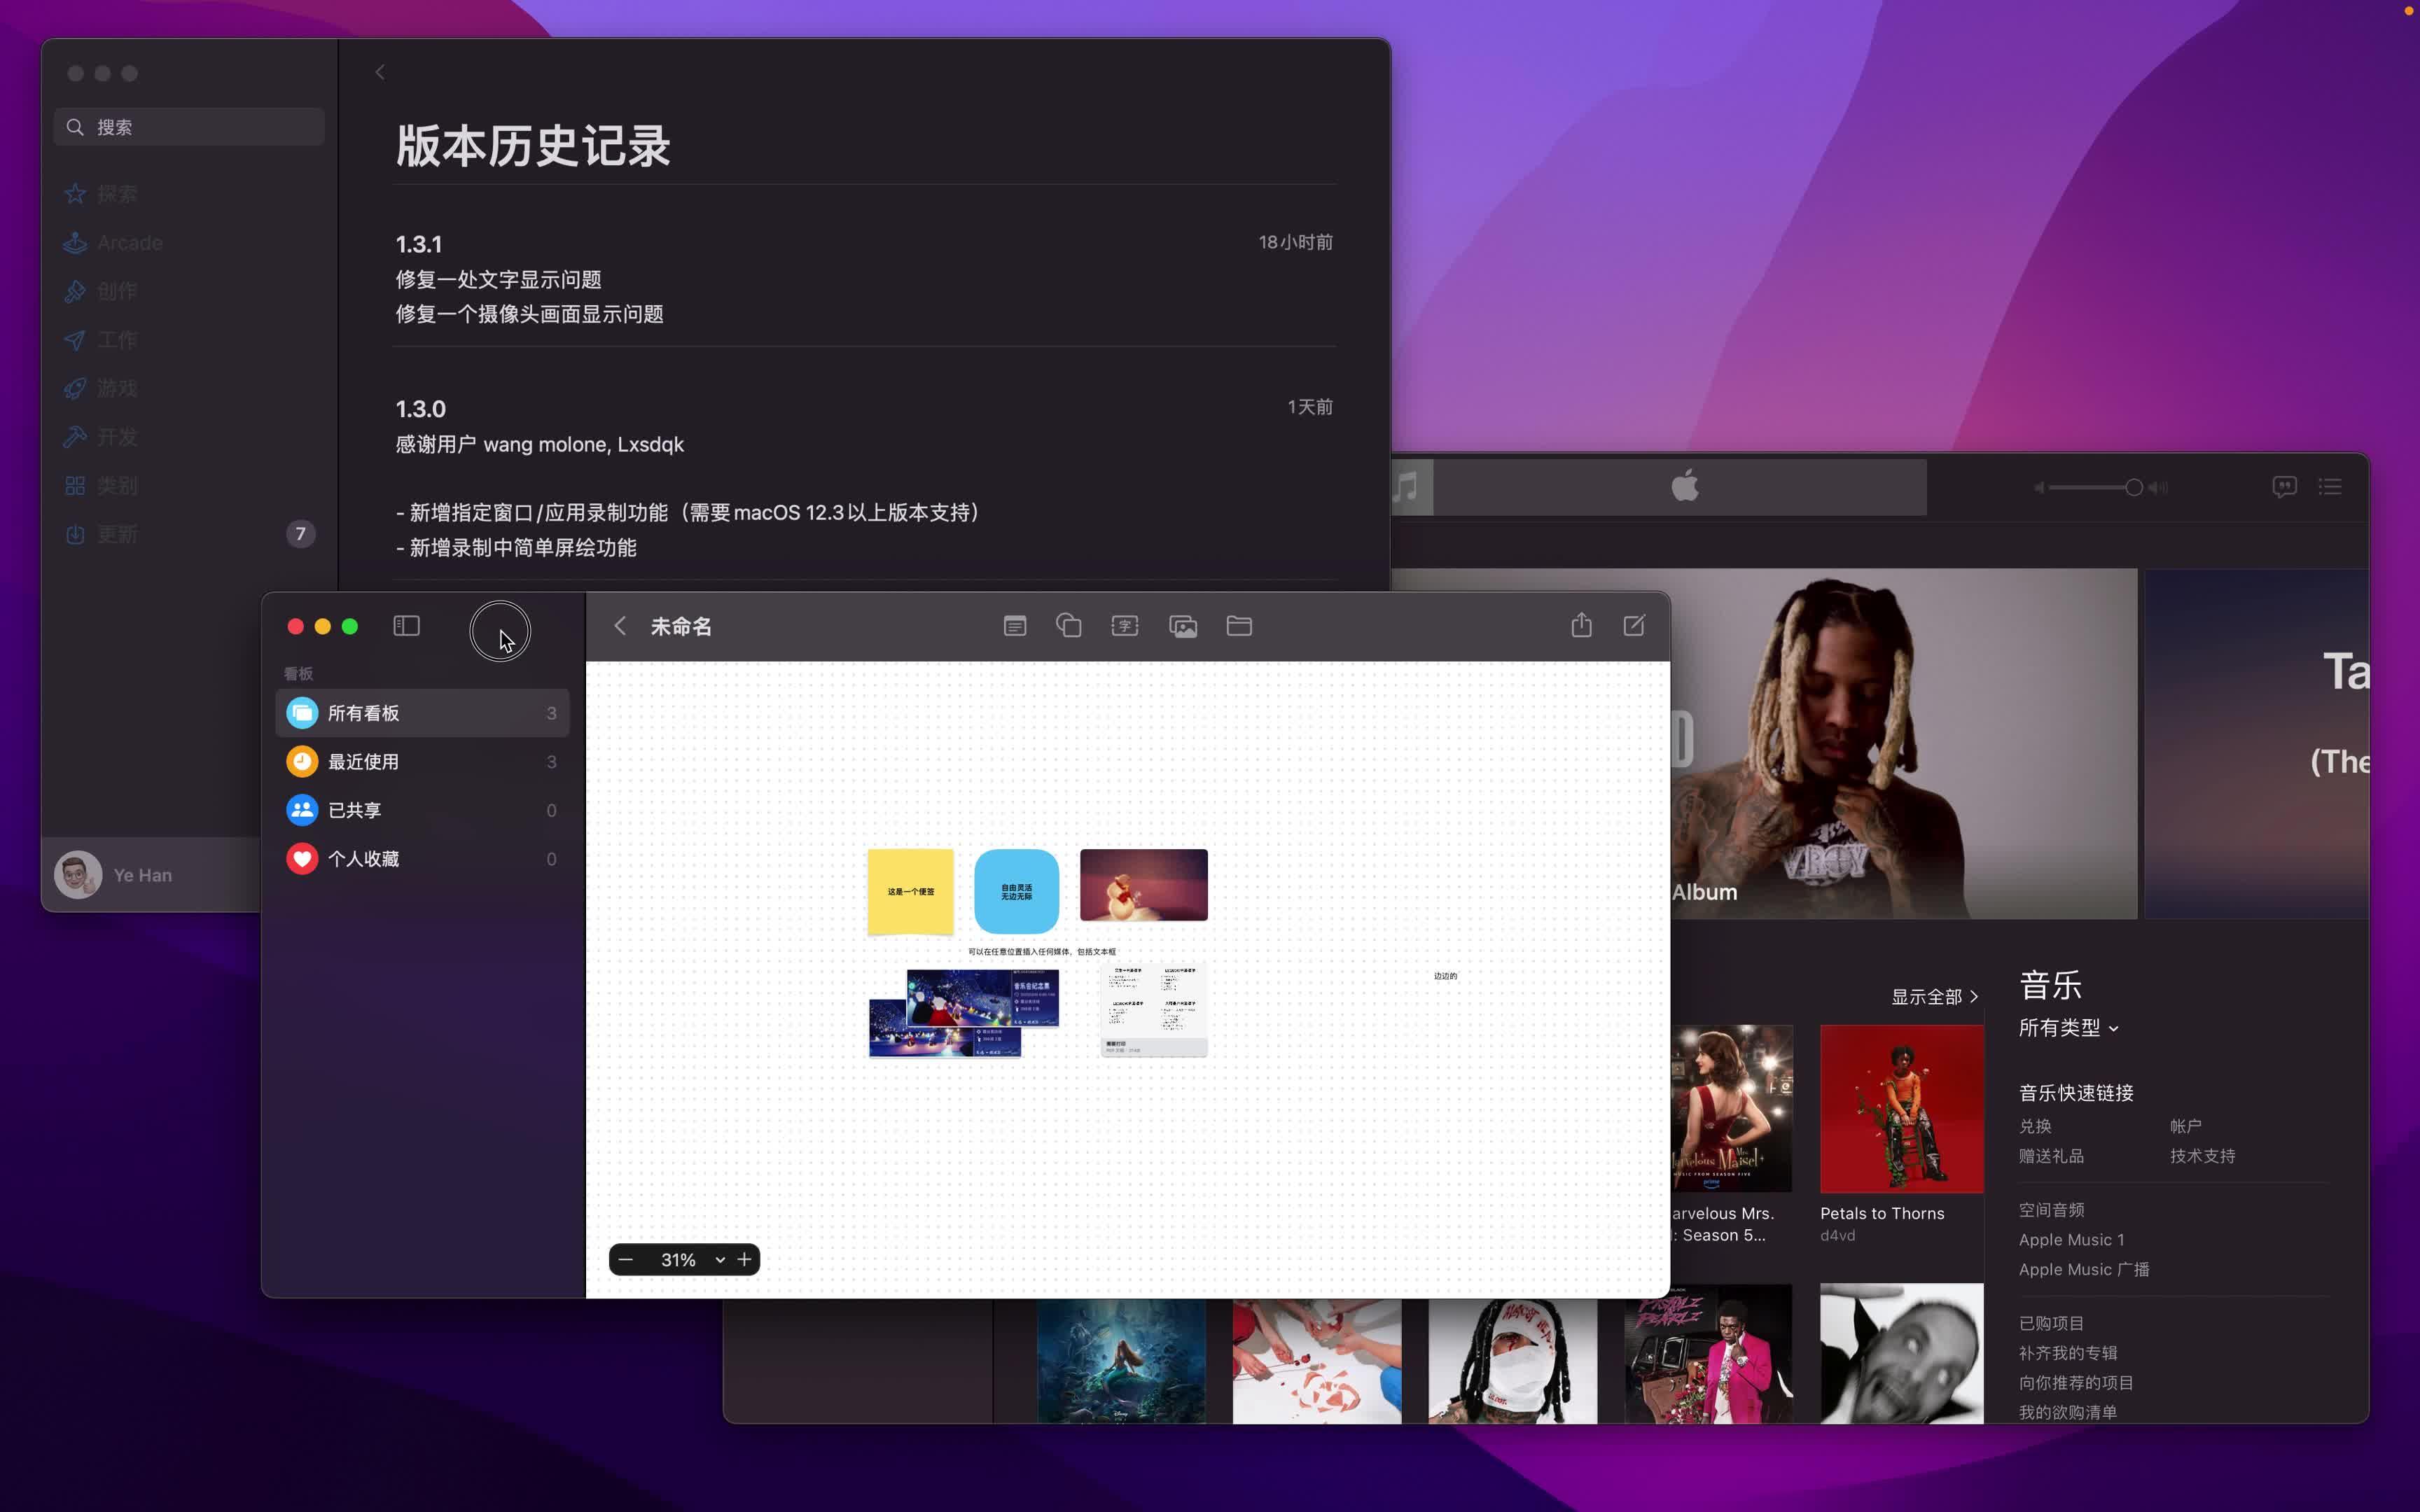Screen dimensions: 2420x1512
Task: Click 显示全部 link in iTunes store
Action: pos(1934,997)
